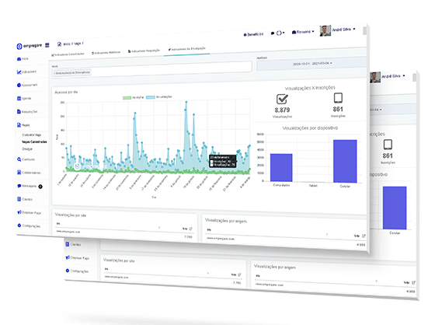Click the tablet Inscrições icon in front window
This screenshot has width=435, height=325.
[338, 98]
